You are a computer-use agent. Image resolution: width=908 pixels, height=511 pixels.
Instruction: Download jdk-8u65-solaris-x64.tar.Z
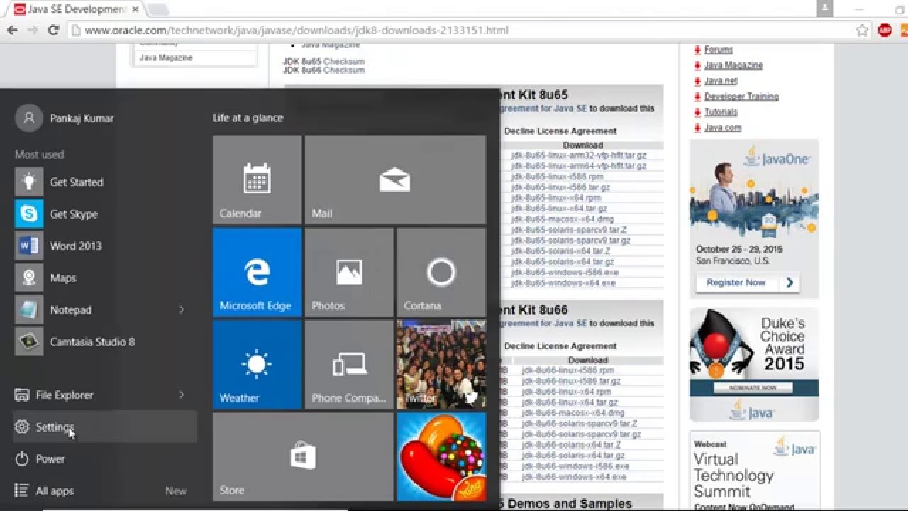tap(560, 251)
